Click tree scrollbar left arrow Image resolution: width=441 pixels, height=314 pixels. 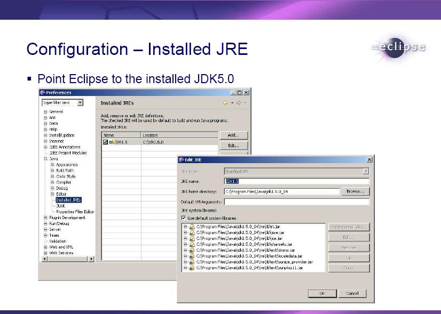tap(45, 259)
